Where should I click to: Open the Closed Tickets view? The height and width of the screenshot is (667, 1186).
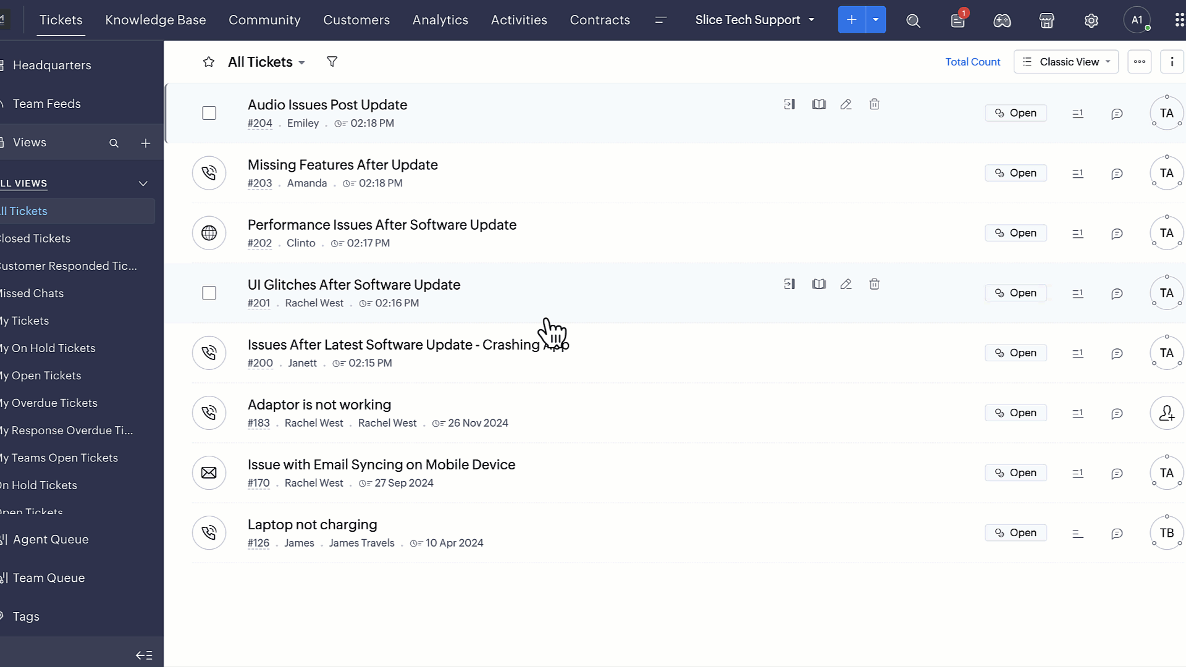tap(35, 238)
